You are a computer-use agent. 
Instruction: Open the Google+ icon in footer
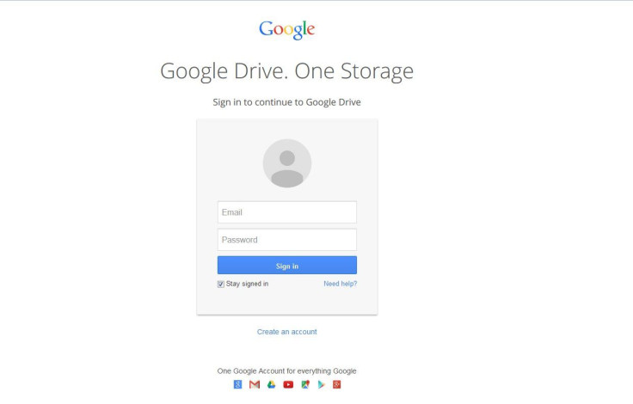tap(336, 384)
